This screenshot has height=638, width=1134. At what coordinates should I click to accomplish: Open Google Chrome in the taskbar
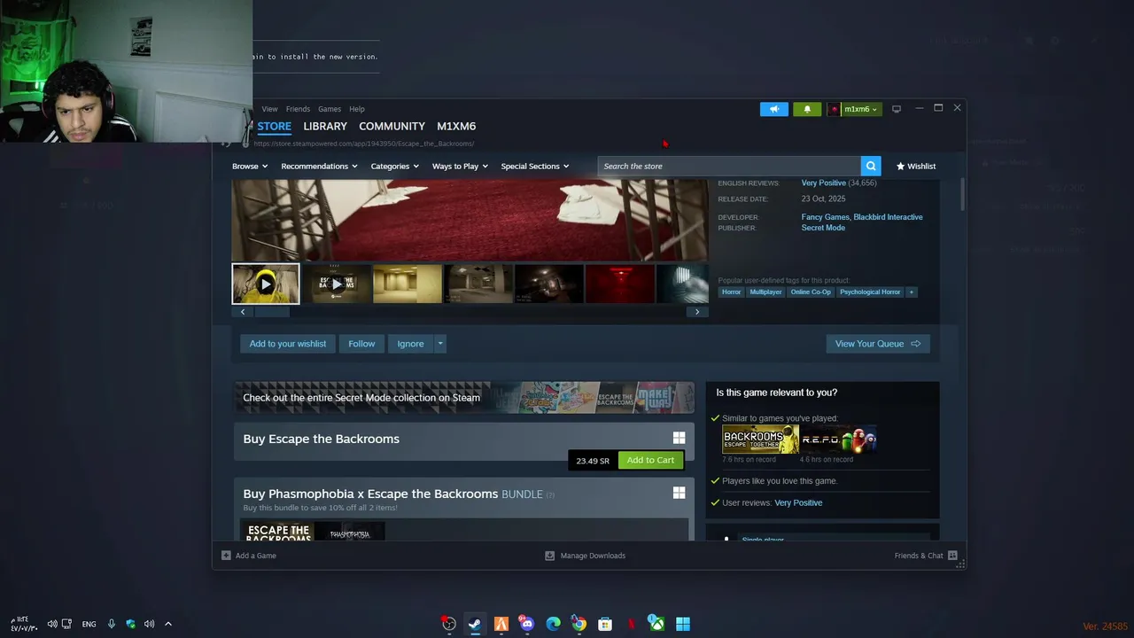pyautogui.click(x=579, y=624)
